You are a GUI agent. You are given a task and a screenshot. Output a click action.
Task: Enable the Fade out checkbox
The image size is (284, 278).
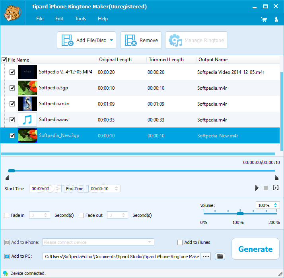click(x=81, y=215)
